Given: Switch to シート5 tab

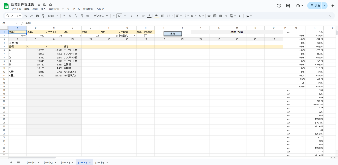Looking at the screenshot, I should pos(100,162).
